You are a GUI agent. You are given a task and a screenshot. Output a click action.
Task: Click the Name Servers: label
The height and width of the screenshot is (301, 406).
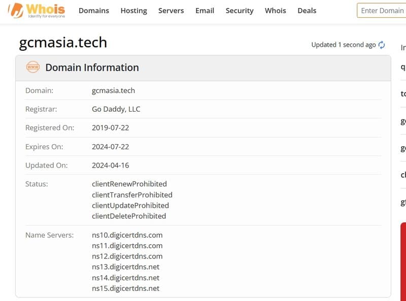click(49, 235)
